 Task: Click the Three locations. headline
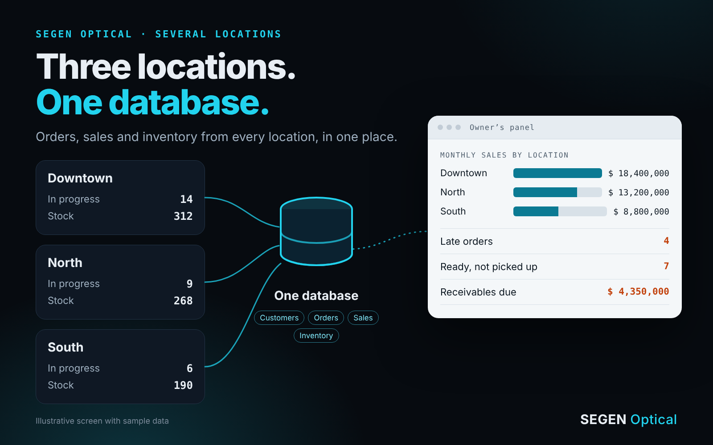[x=166, y=67]
